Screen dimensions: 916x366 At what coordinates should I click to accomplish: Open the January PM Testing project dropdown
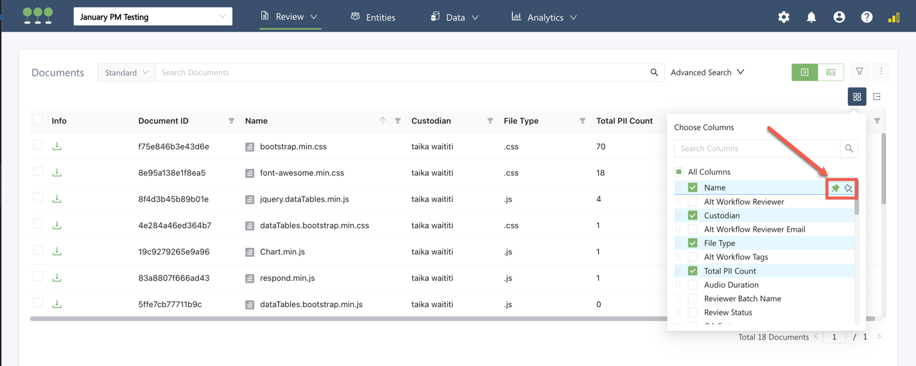point(153,17)
